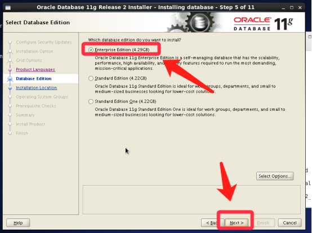Screen dimensions: 312x233
Task: Click 'Install Product' sidebar step
Action: (30, 124)
